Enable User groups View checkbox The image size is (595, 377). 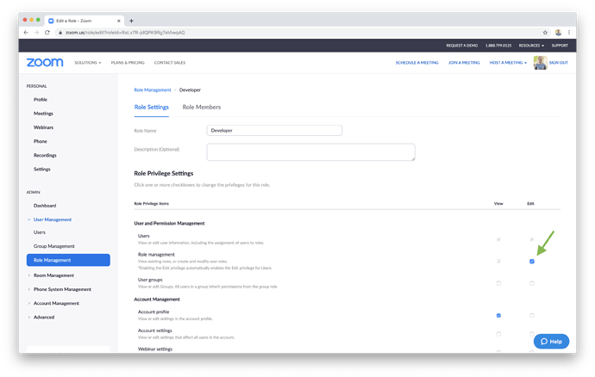click(x=498, y=283)
